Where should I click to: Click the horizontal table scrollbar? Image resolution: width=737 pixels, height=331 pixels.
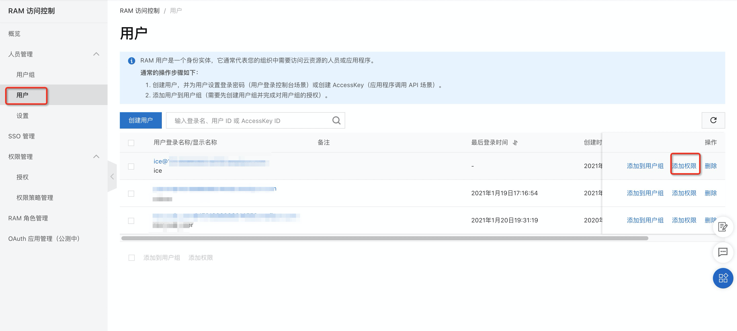tap(385, 238)
